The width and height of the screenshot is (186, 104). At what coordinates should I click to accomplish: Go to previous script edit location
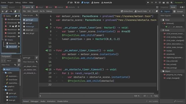click(150, 11)
